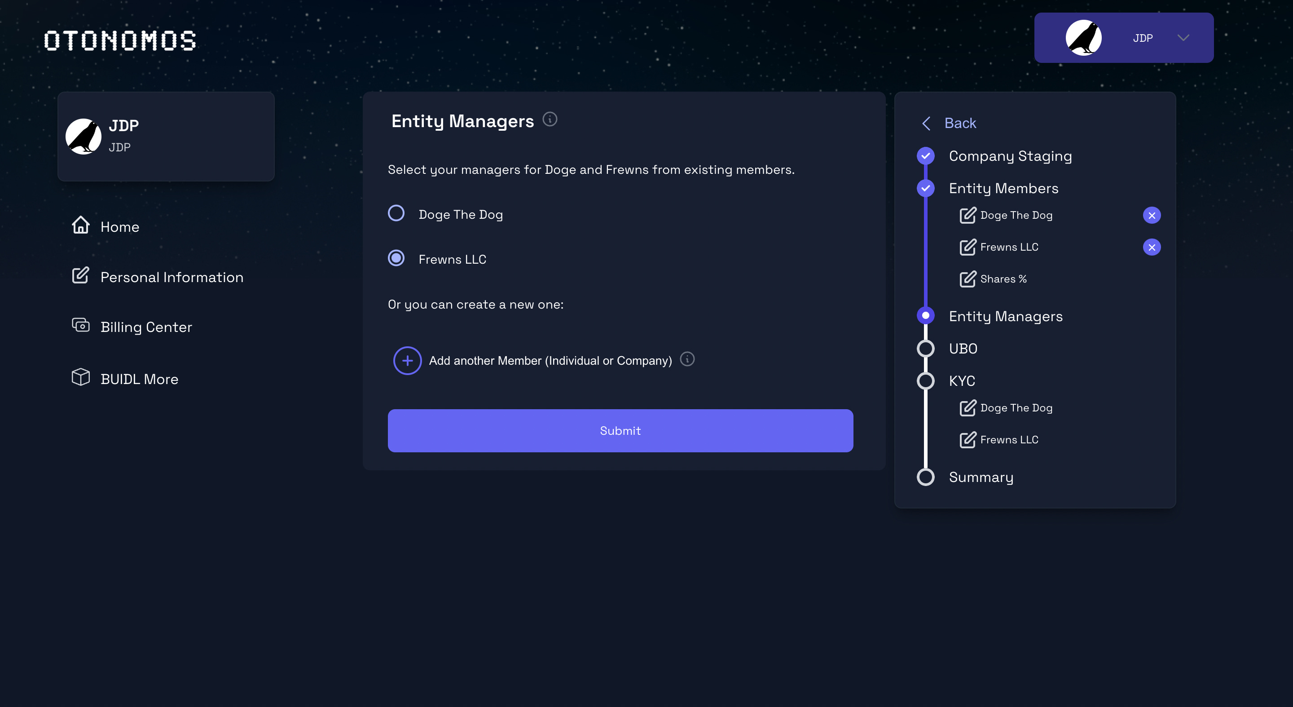Click the info icon beside Entity Managers heading
This screenshot has height=707, width=1293.
point(550,119)
